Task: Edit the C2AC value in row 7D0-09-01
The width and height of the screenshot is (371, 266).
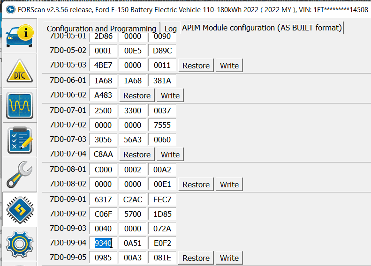Action: coord(133,199)
